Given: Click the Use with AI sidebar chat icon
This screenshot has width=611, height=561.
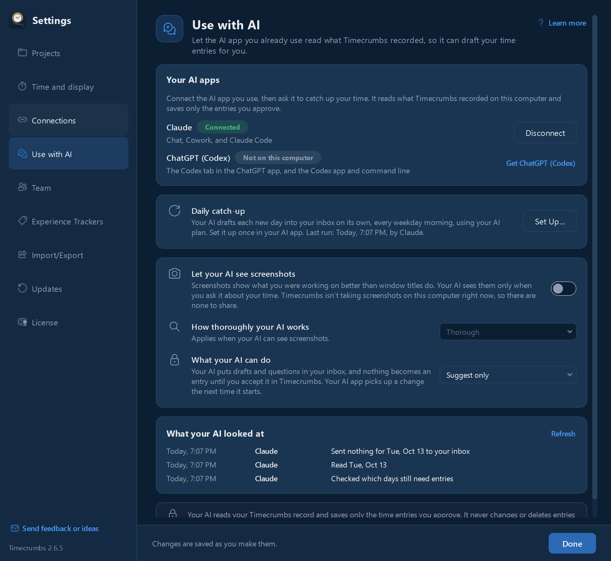Looking at the screenshot, I should [x=22, y=153].
